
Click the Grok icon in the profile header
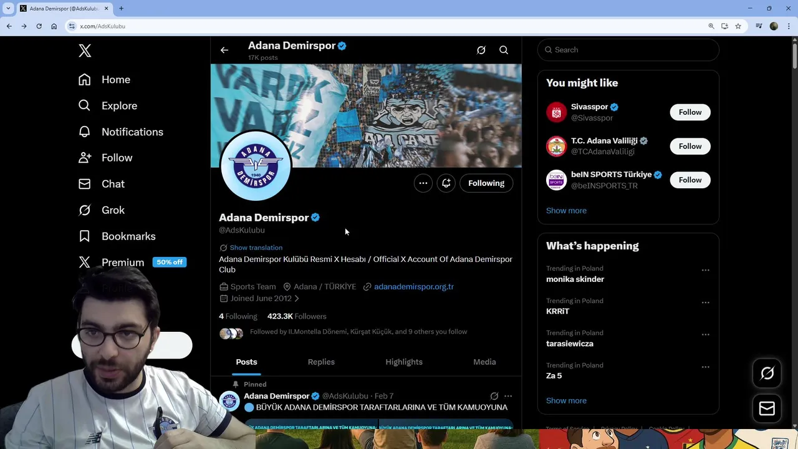point(481,50)
